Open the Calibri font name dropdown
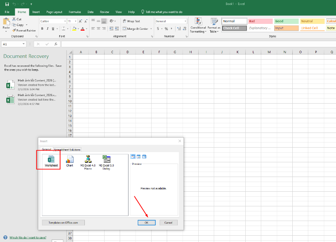The width and height of the screenshot is (336, 242). click(x=65, y=21)
